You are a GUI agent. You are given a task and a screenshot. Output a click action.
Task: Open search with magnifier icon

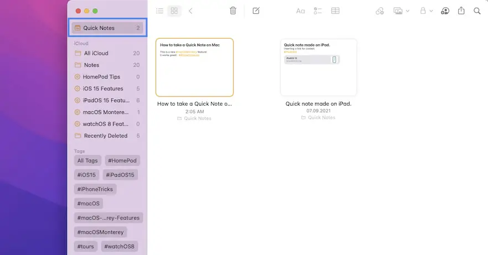pyautogui.click(x=477, y=11)
